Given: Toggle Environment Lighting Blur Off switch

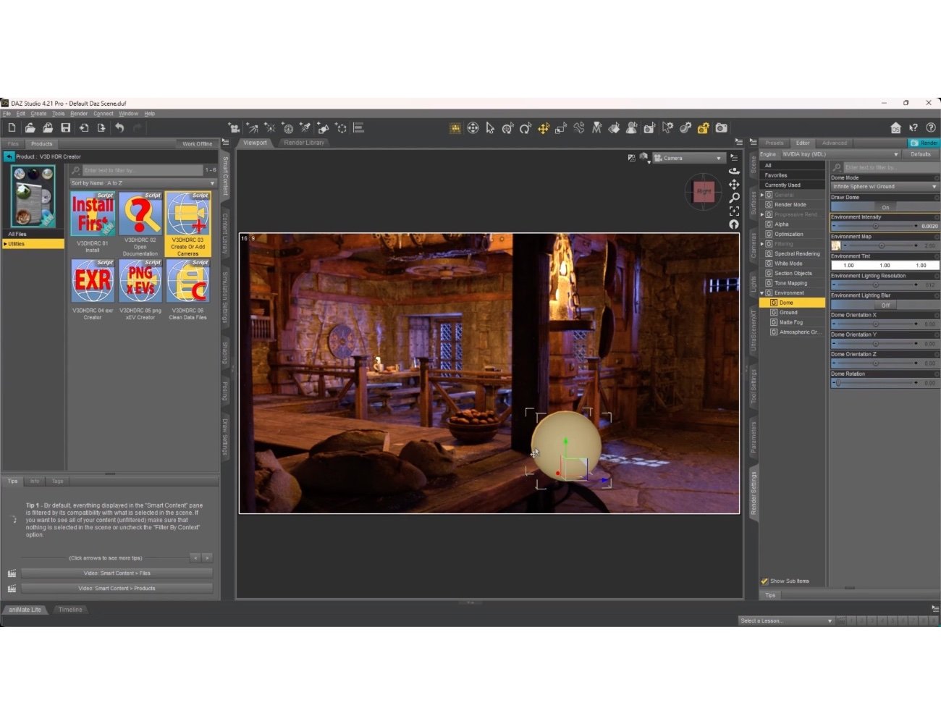Looking at the screenshot, I should point(885,305).
